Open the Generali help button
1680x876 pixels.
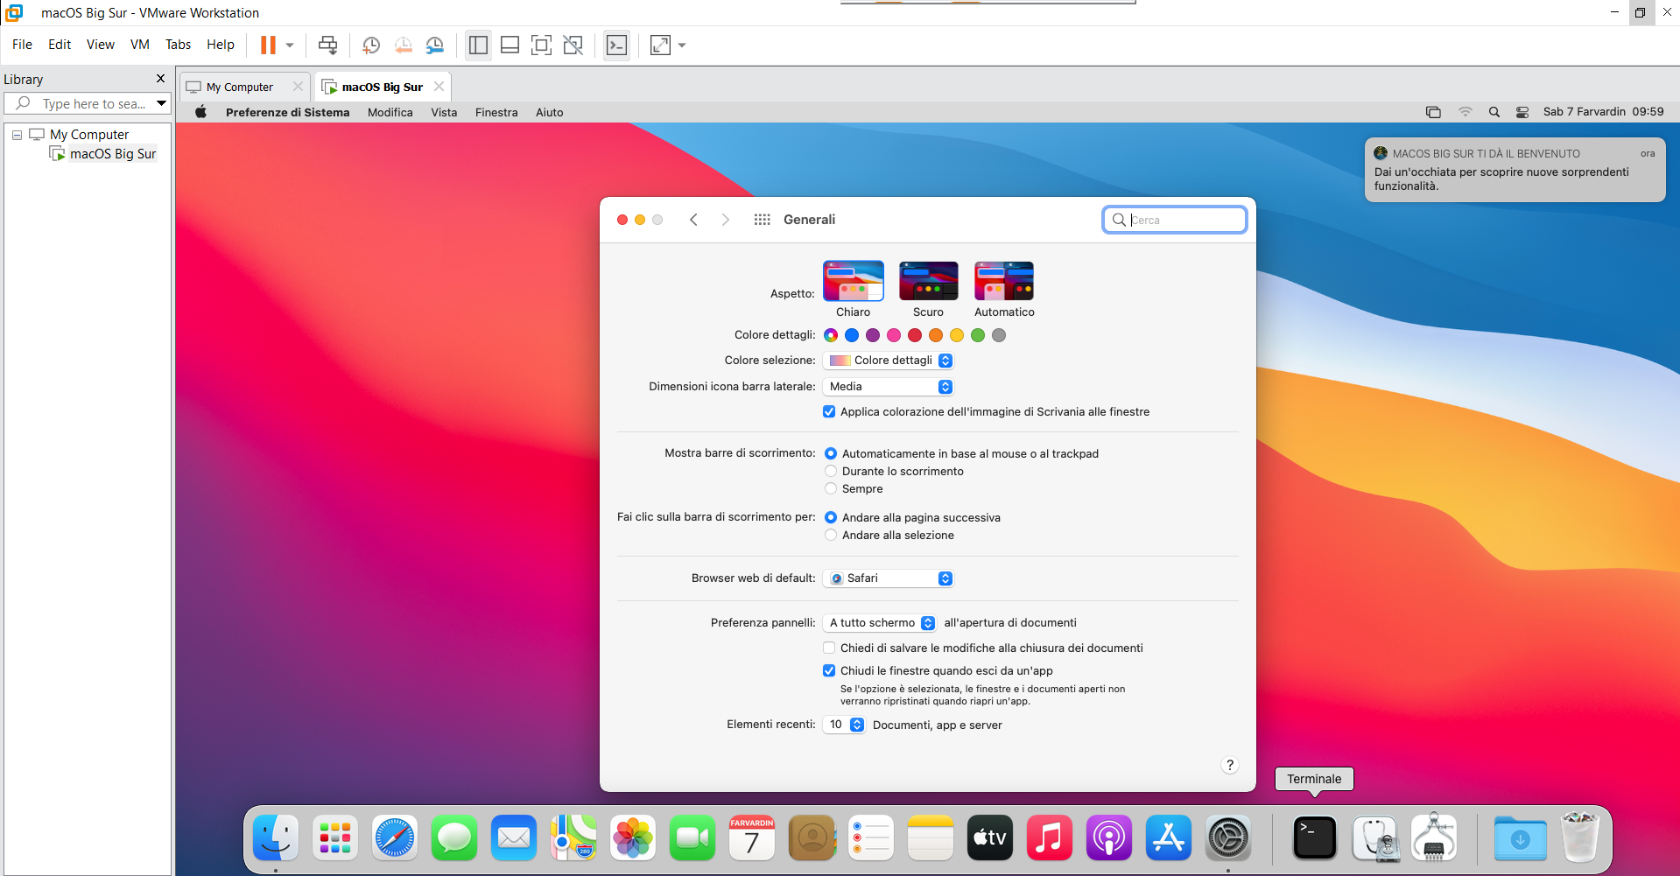coord(1230,765)
